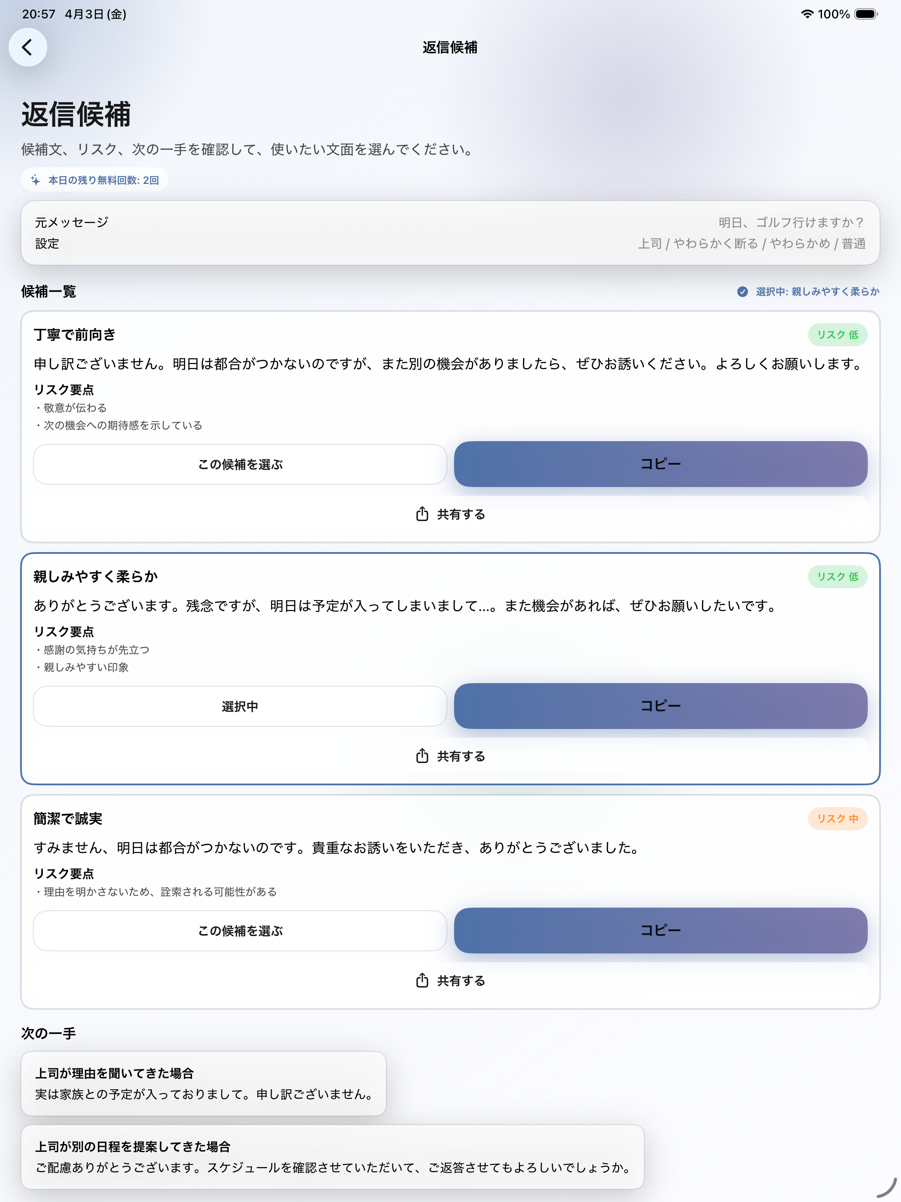Tap 共有する label in 簡潔で誠実 card
901x1202 pixels.
(x=461, y=980)
